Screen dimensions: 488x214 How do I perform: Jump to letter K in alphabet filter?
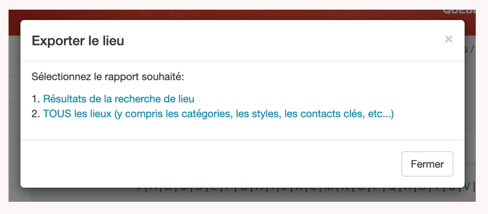point(300,188)
